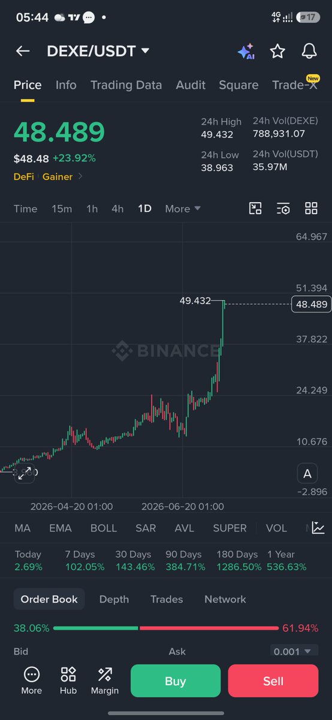Open the chart drawing tools icon
This screenshot has height=720, width=332.
tap(256, 208)
